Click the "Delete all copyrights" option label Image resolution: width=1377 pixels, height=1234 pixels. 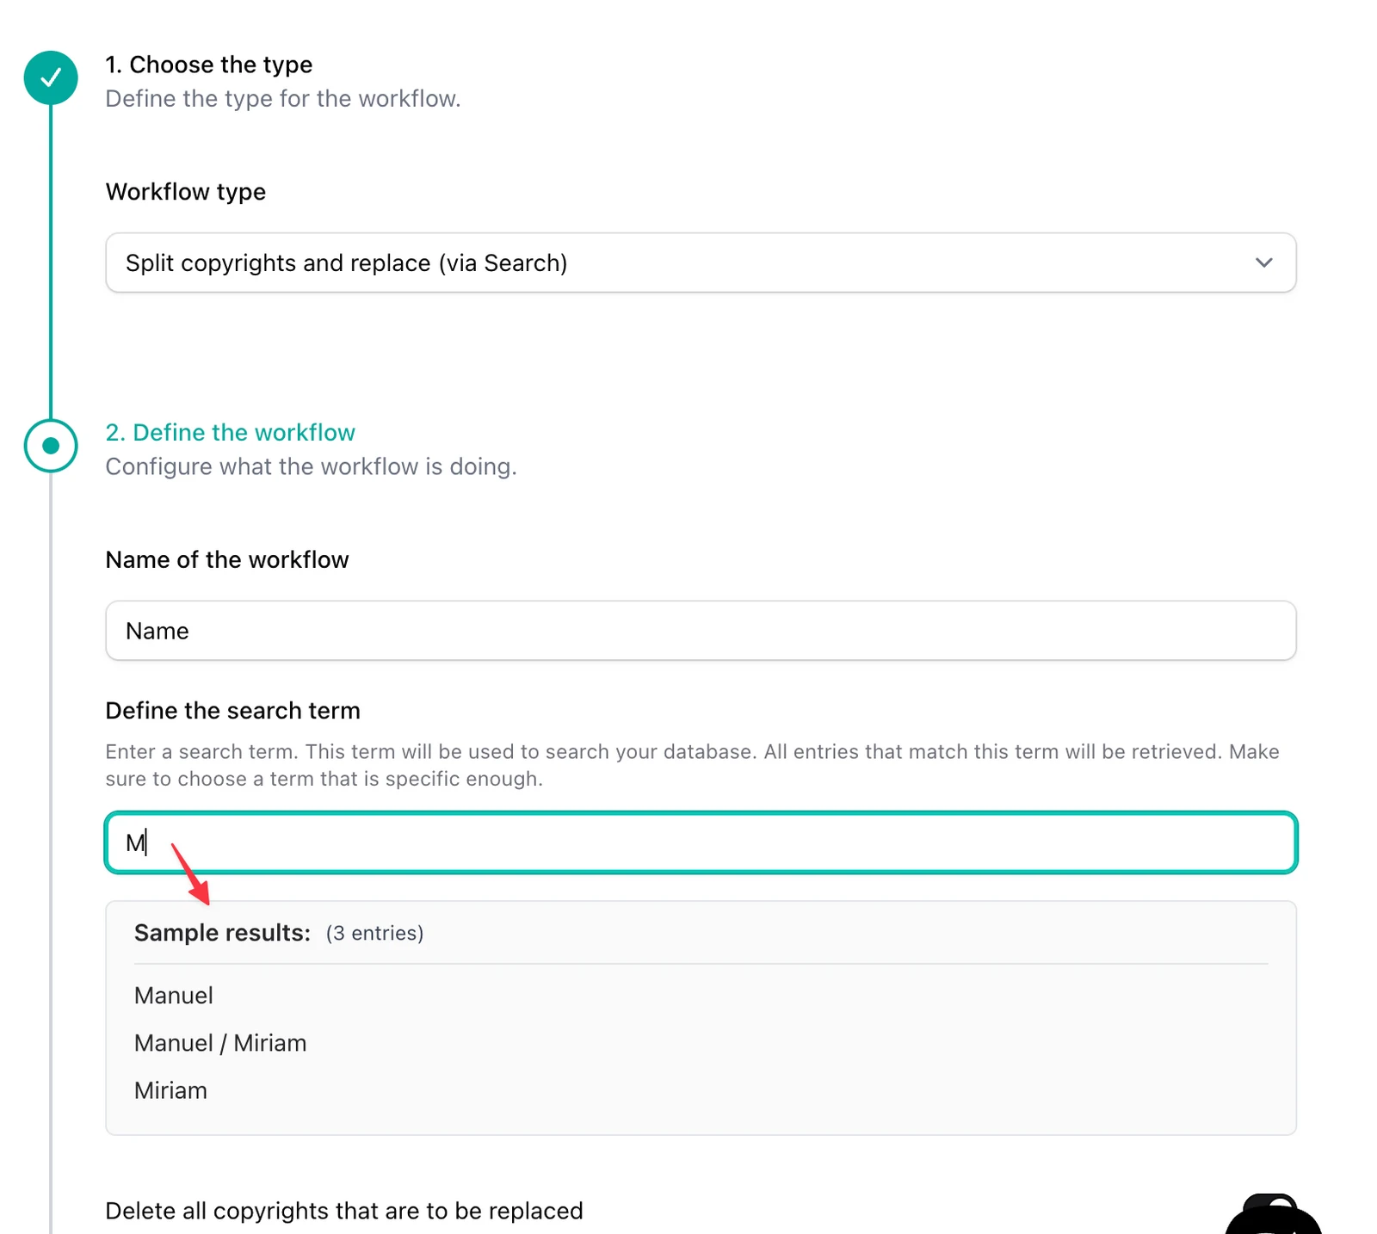[x=343, y=1211]
